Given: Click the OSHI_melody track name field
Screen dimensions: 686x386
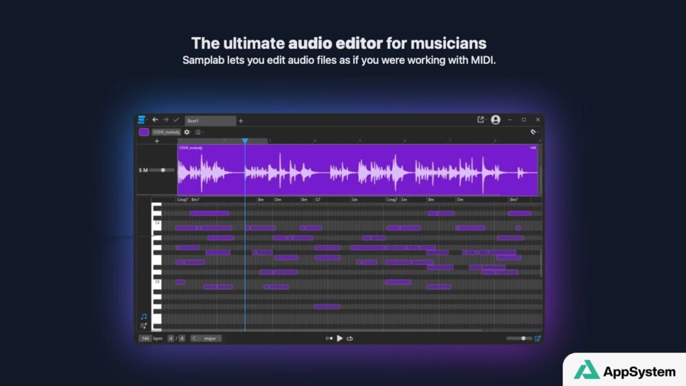Looking at the screenshot, I should [166, 132].
